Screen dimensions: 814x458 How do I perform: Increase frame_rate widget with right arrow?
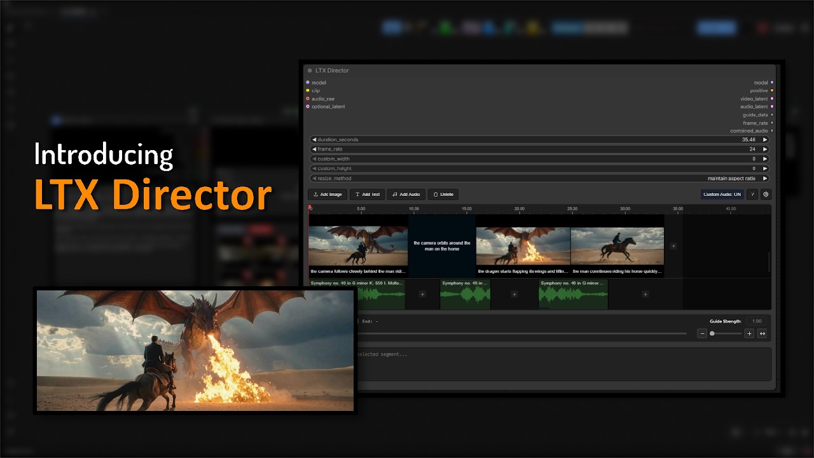point(765,149)
